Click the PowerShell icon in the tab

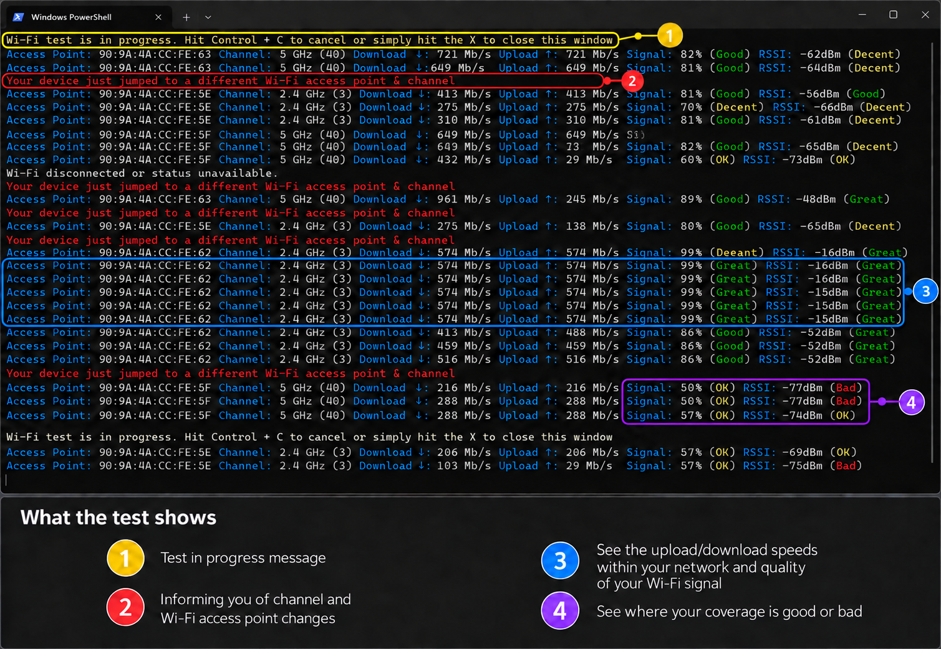coord(18,17)
